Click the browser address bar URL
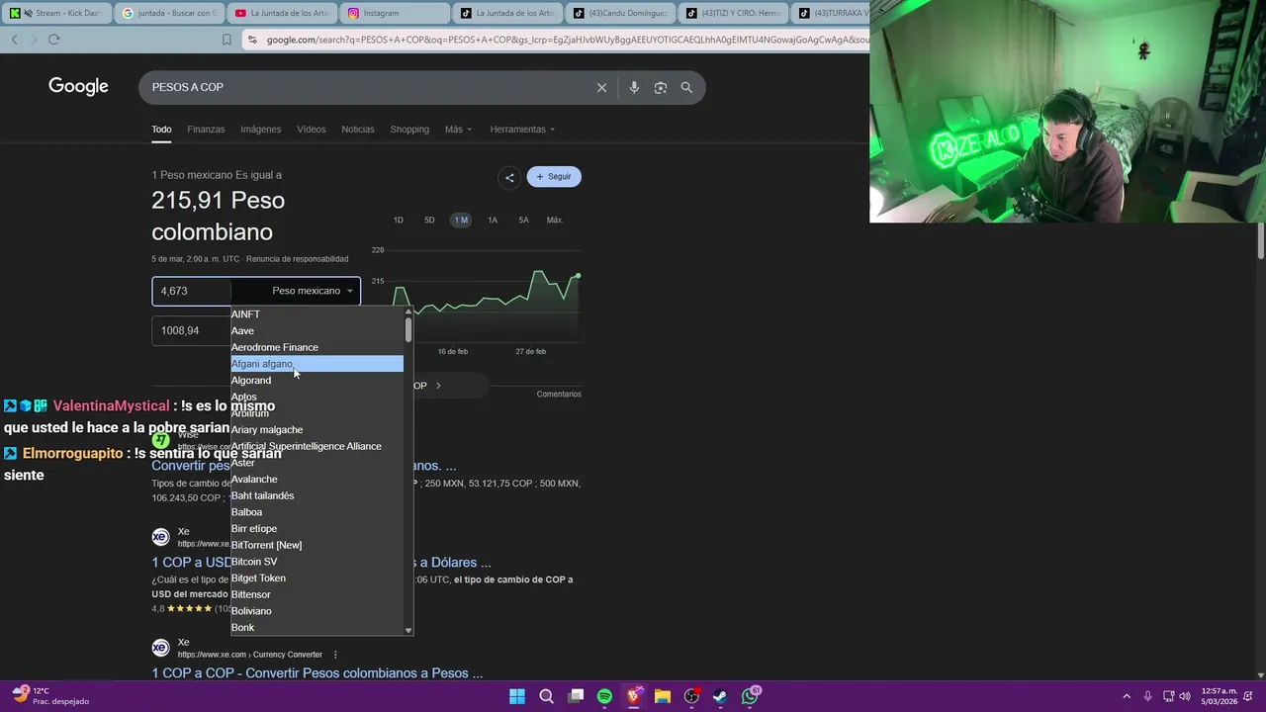This screenshot has width=1266, height=712. click(567, 40)
